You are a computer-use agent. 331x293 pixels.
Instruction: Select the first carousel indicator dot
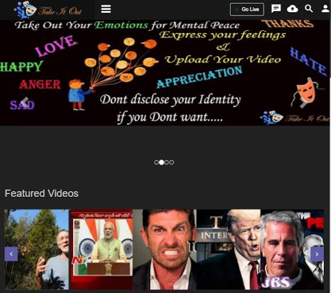(x=156, y=163)
